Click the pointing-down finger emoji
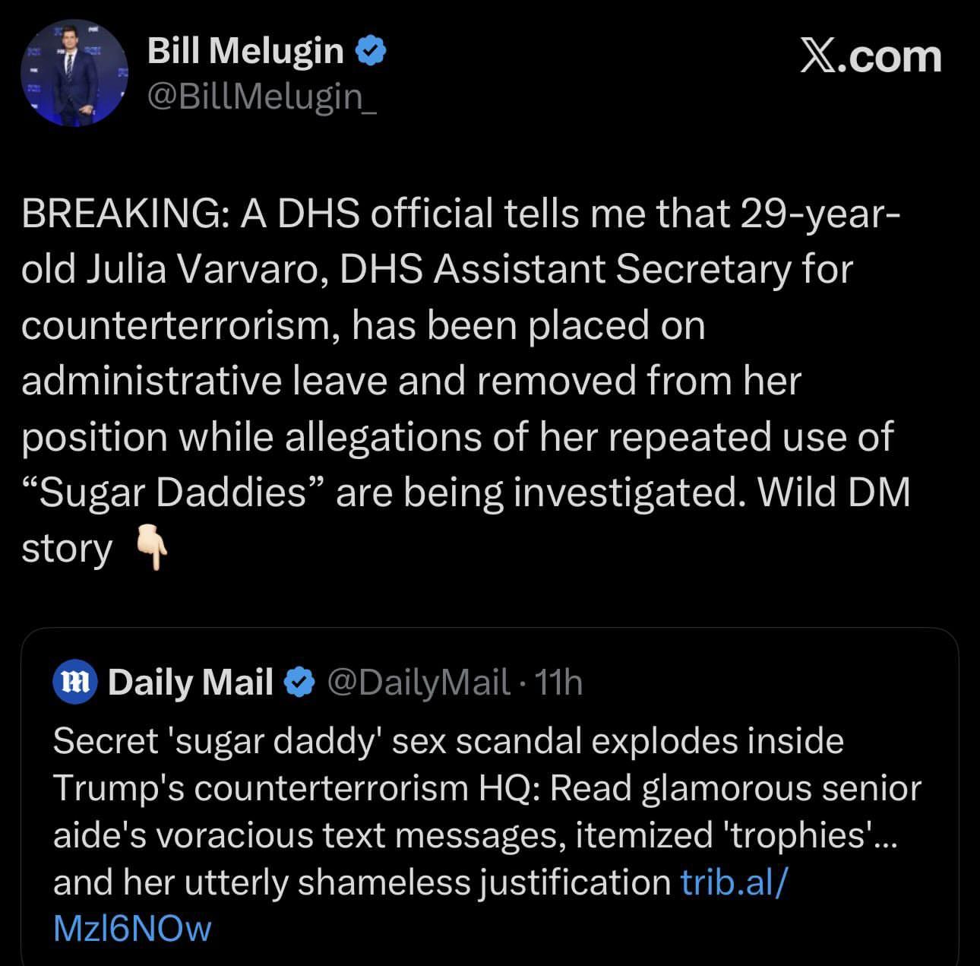This screenshot has height=966, width=980. pyautogui.click(x=151, y=549)
